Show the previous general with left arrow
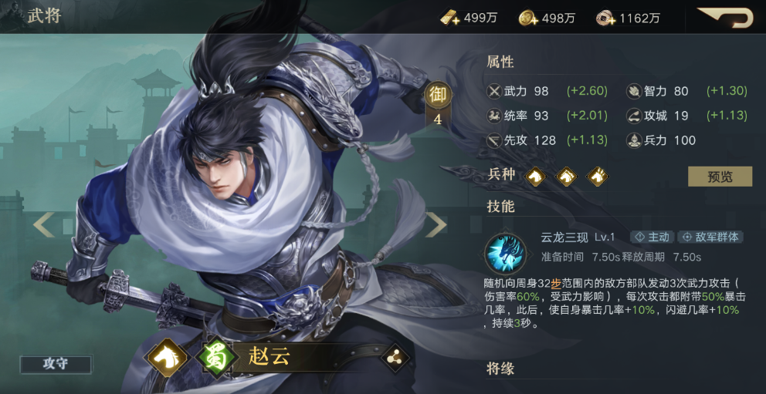The image size is (766, 394). tap(44, 225)
